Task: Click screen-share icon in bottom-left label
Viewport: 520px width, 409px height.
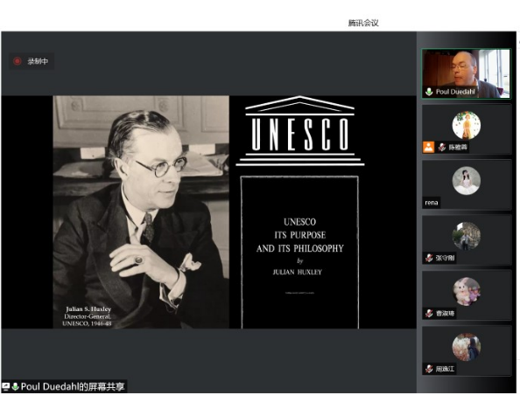Action: 5,386
